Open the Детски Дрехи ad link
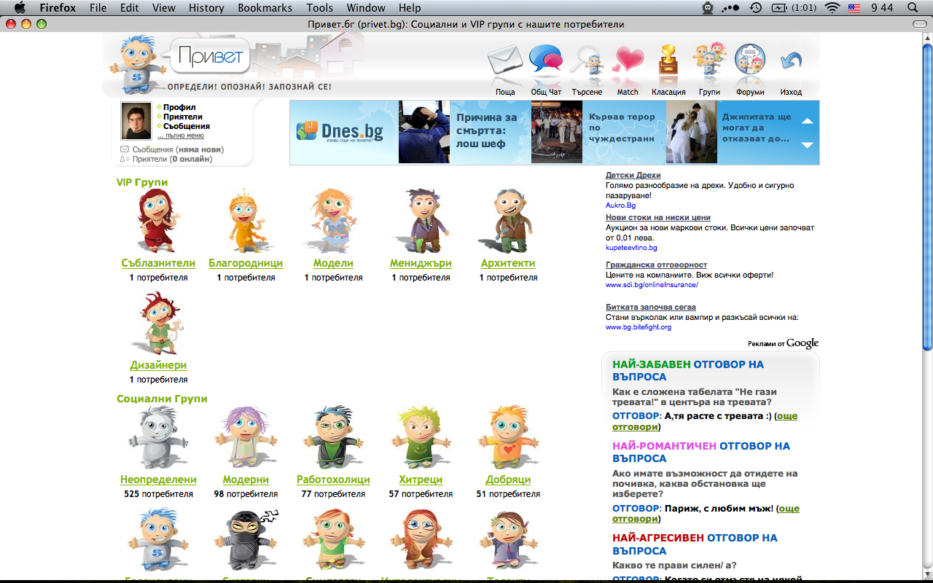 633,175
